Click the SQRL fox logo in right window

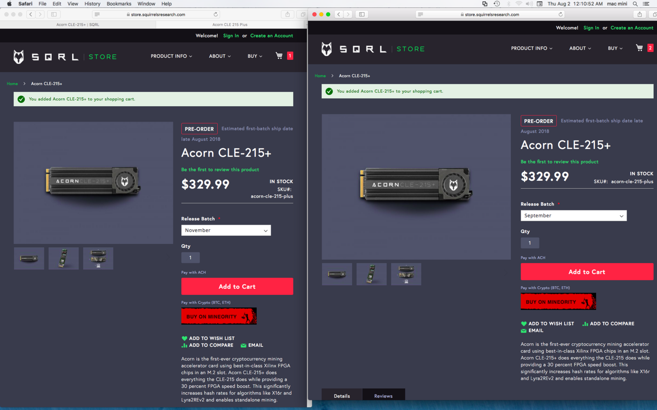326,49
